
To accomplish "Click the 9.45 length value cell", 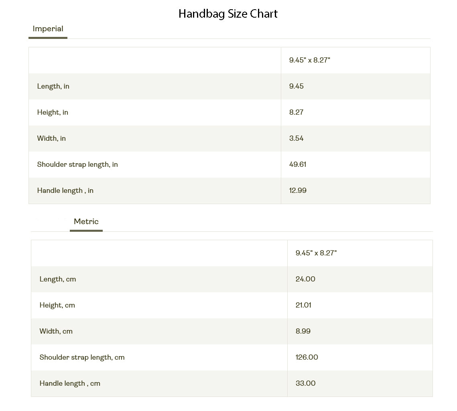I will point(296,86).
